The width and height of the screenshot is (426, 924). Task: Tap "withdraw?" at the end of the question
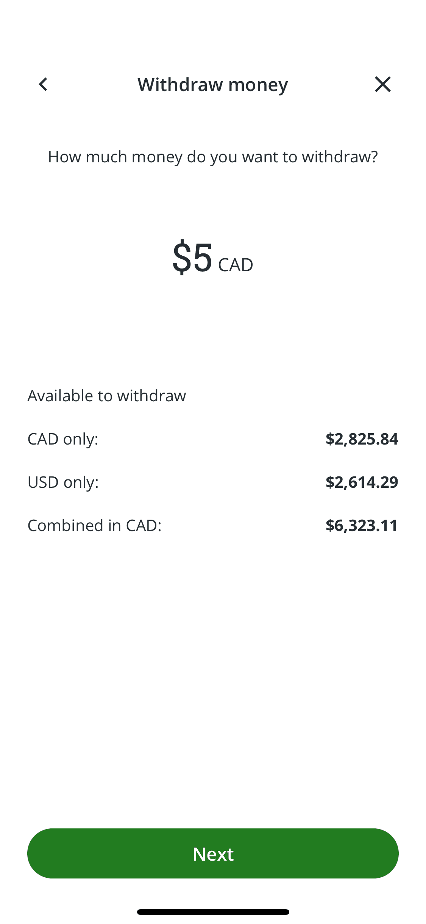coord(340,157)
